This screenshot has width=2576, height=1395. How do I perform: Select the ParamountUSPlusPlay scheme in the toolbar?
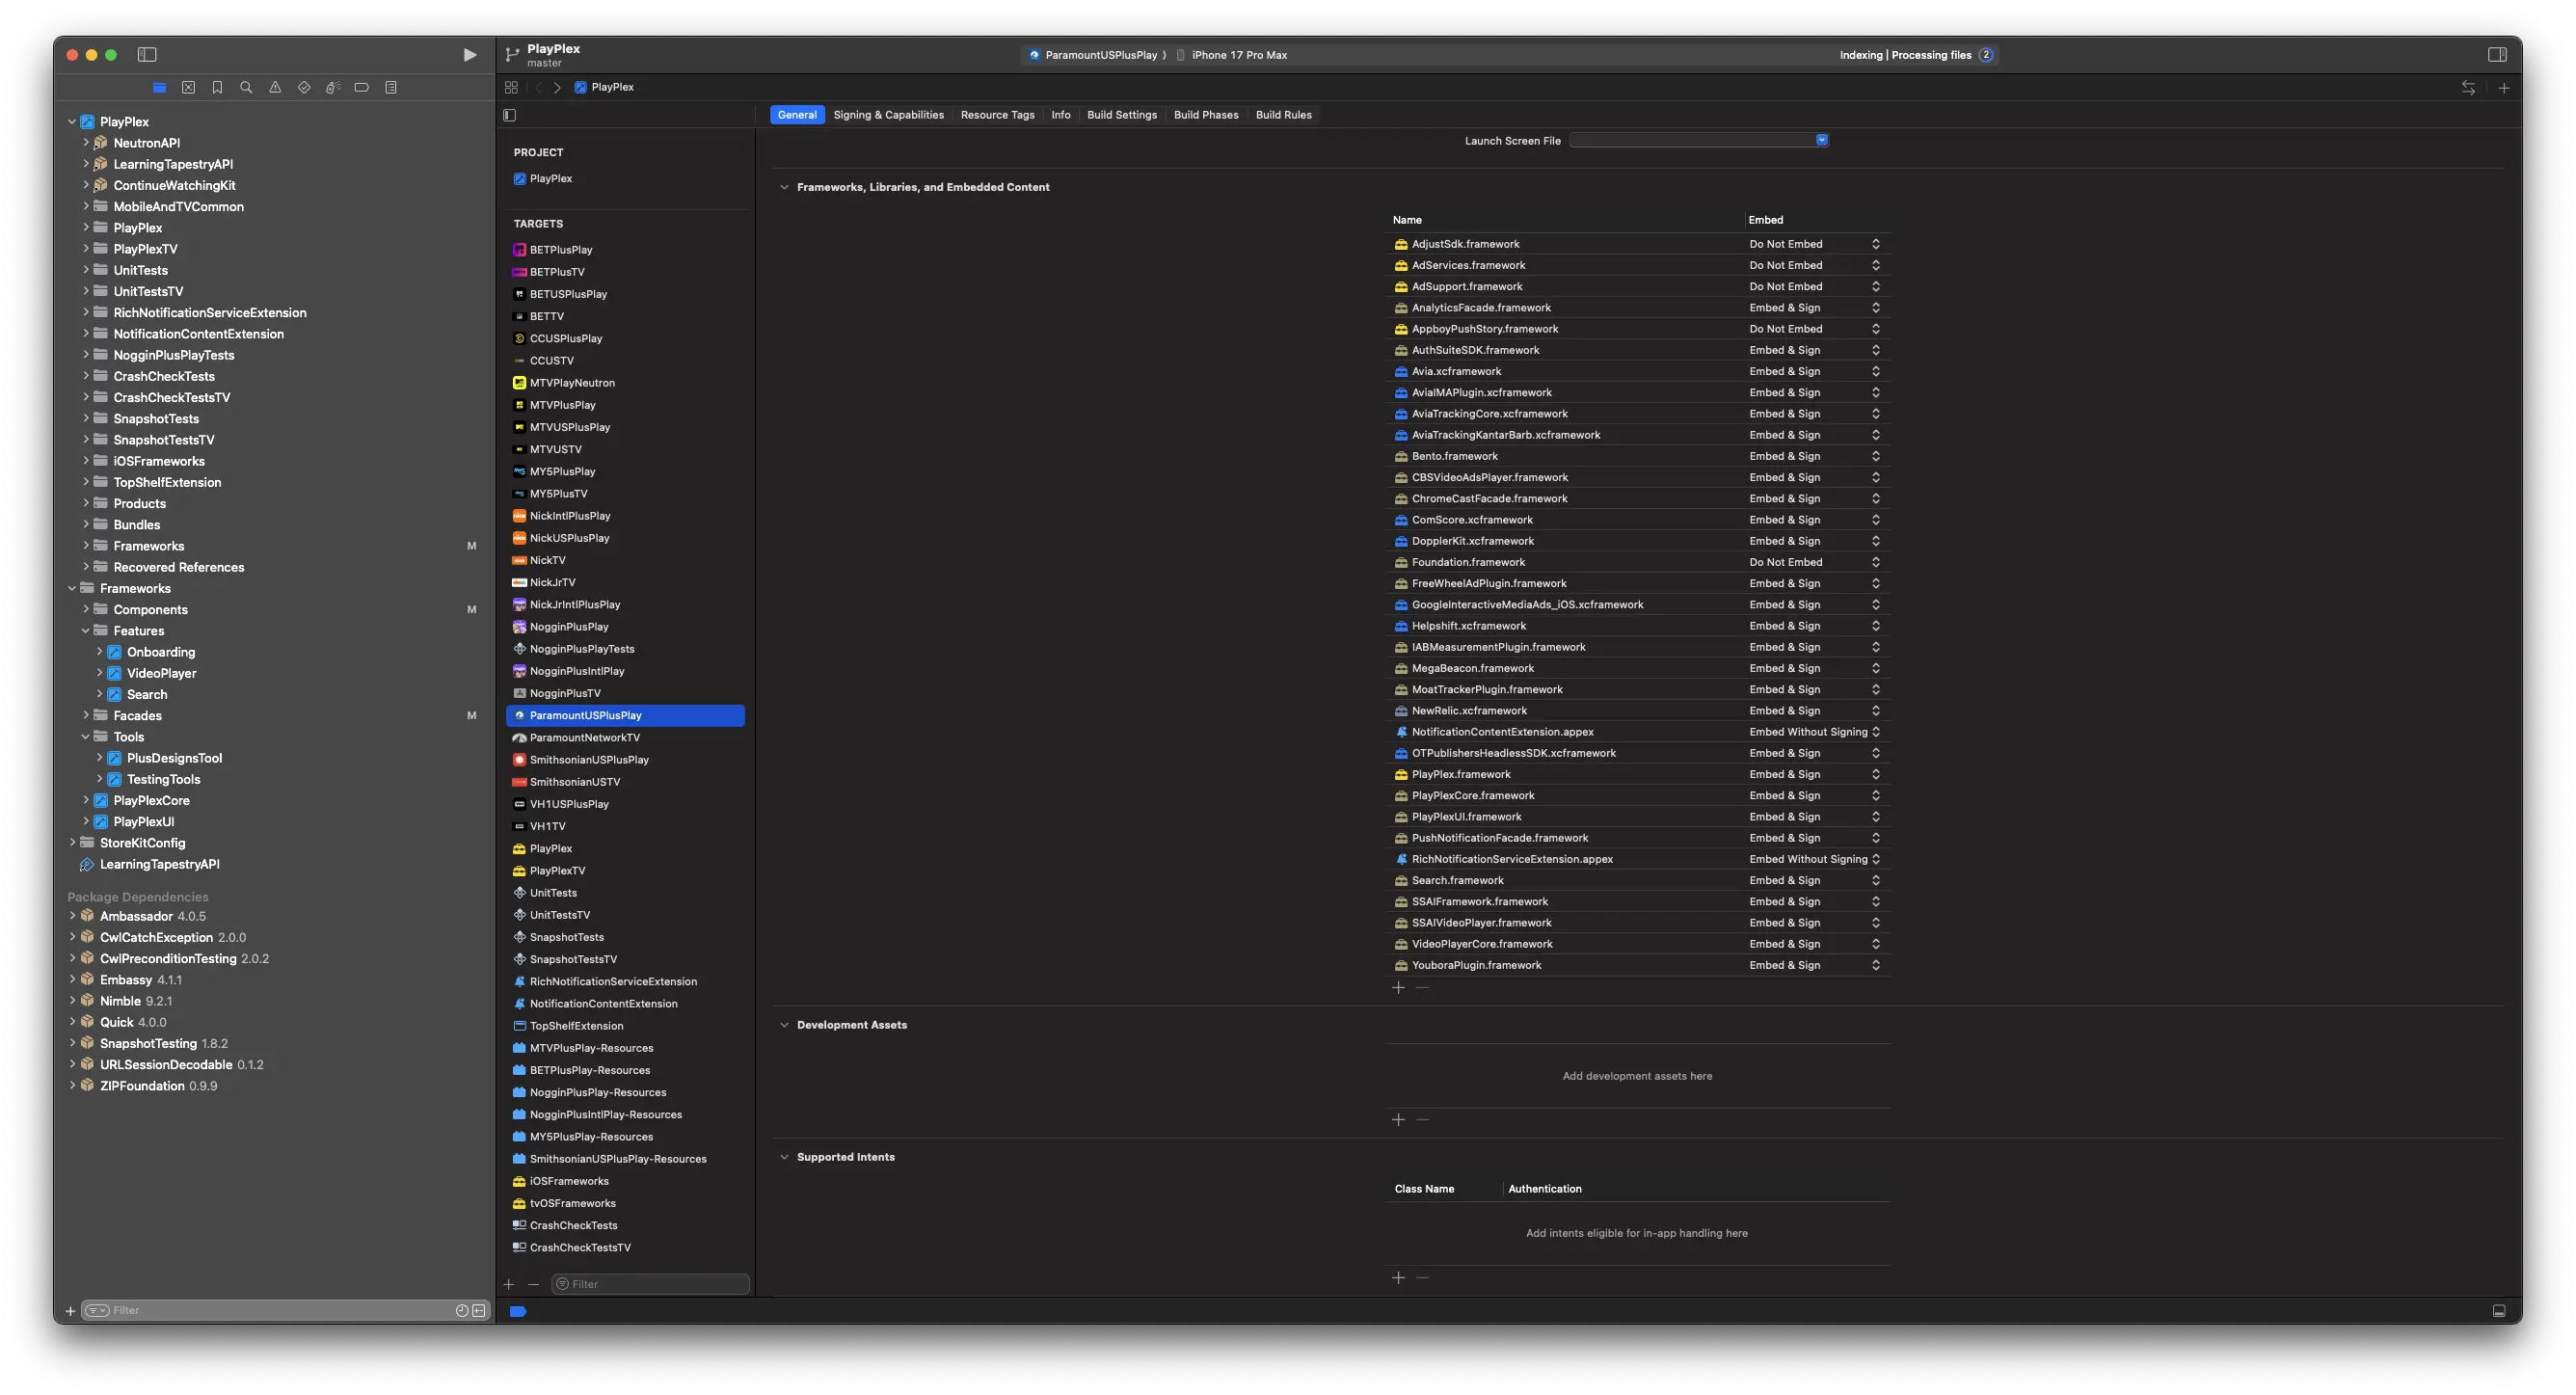tap(1098, 55)
